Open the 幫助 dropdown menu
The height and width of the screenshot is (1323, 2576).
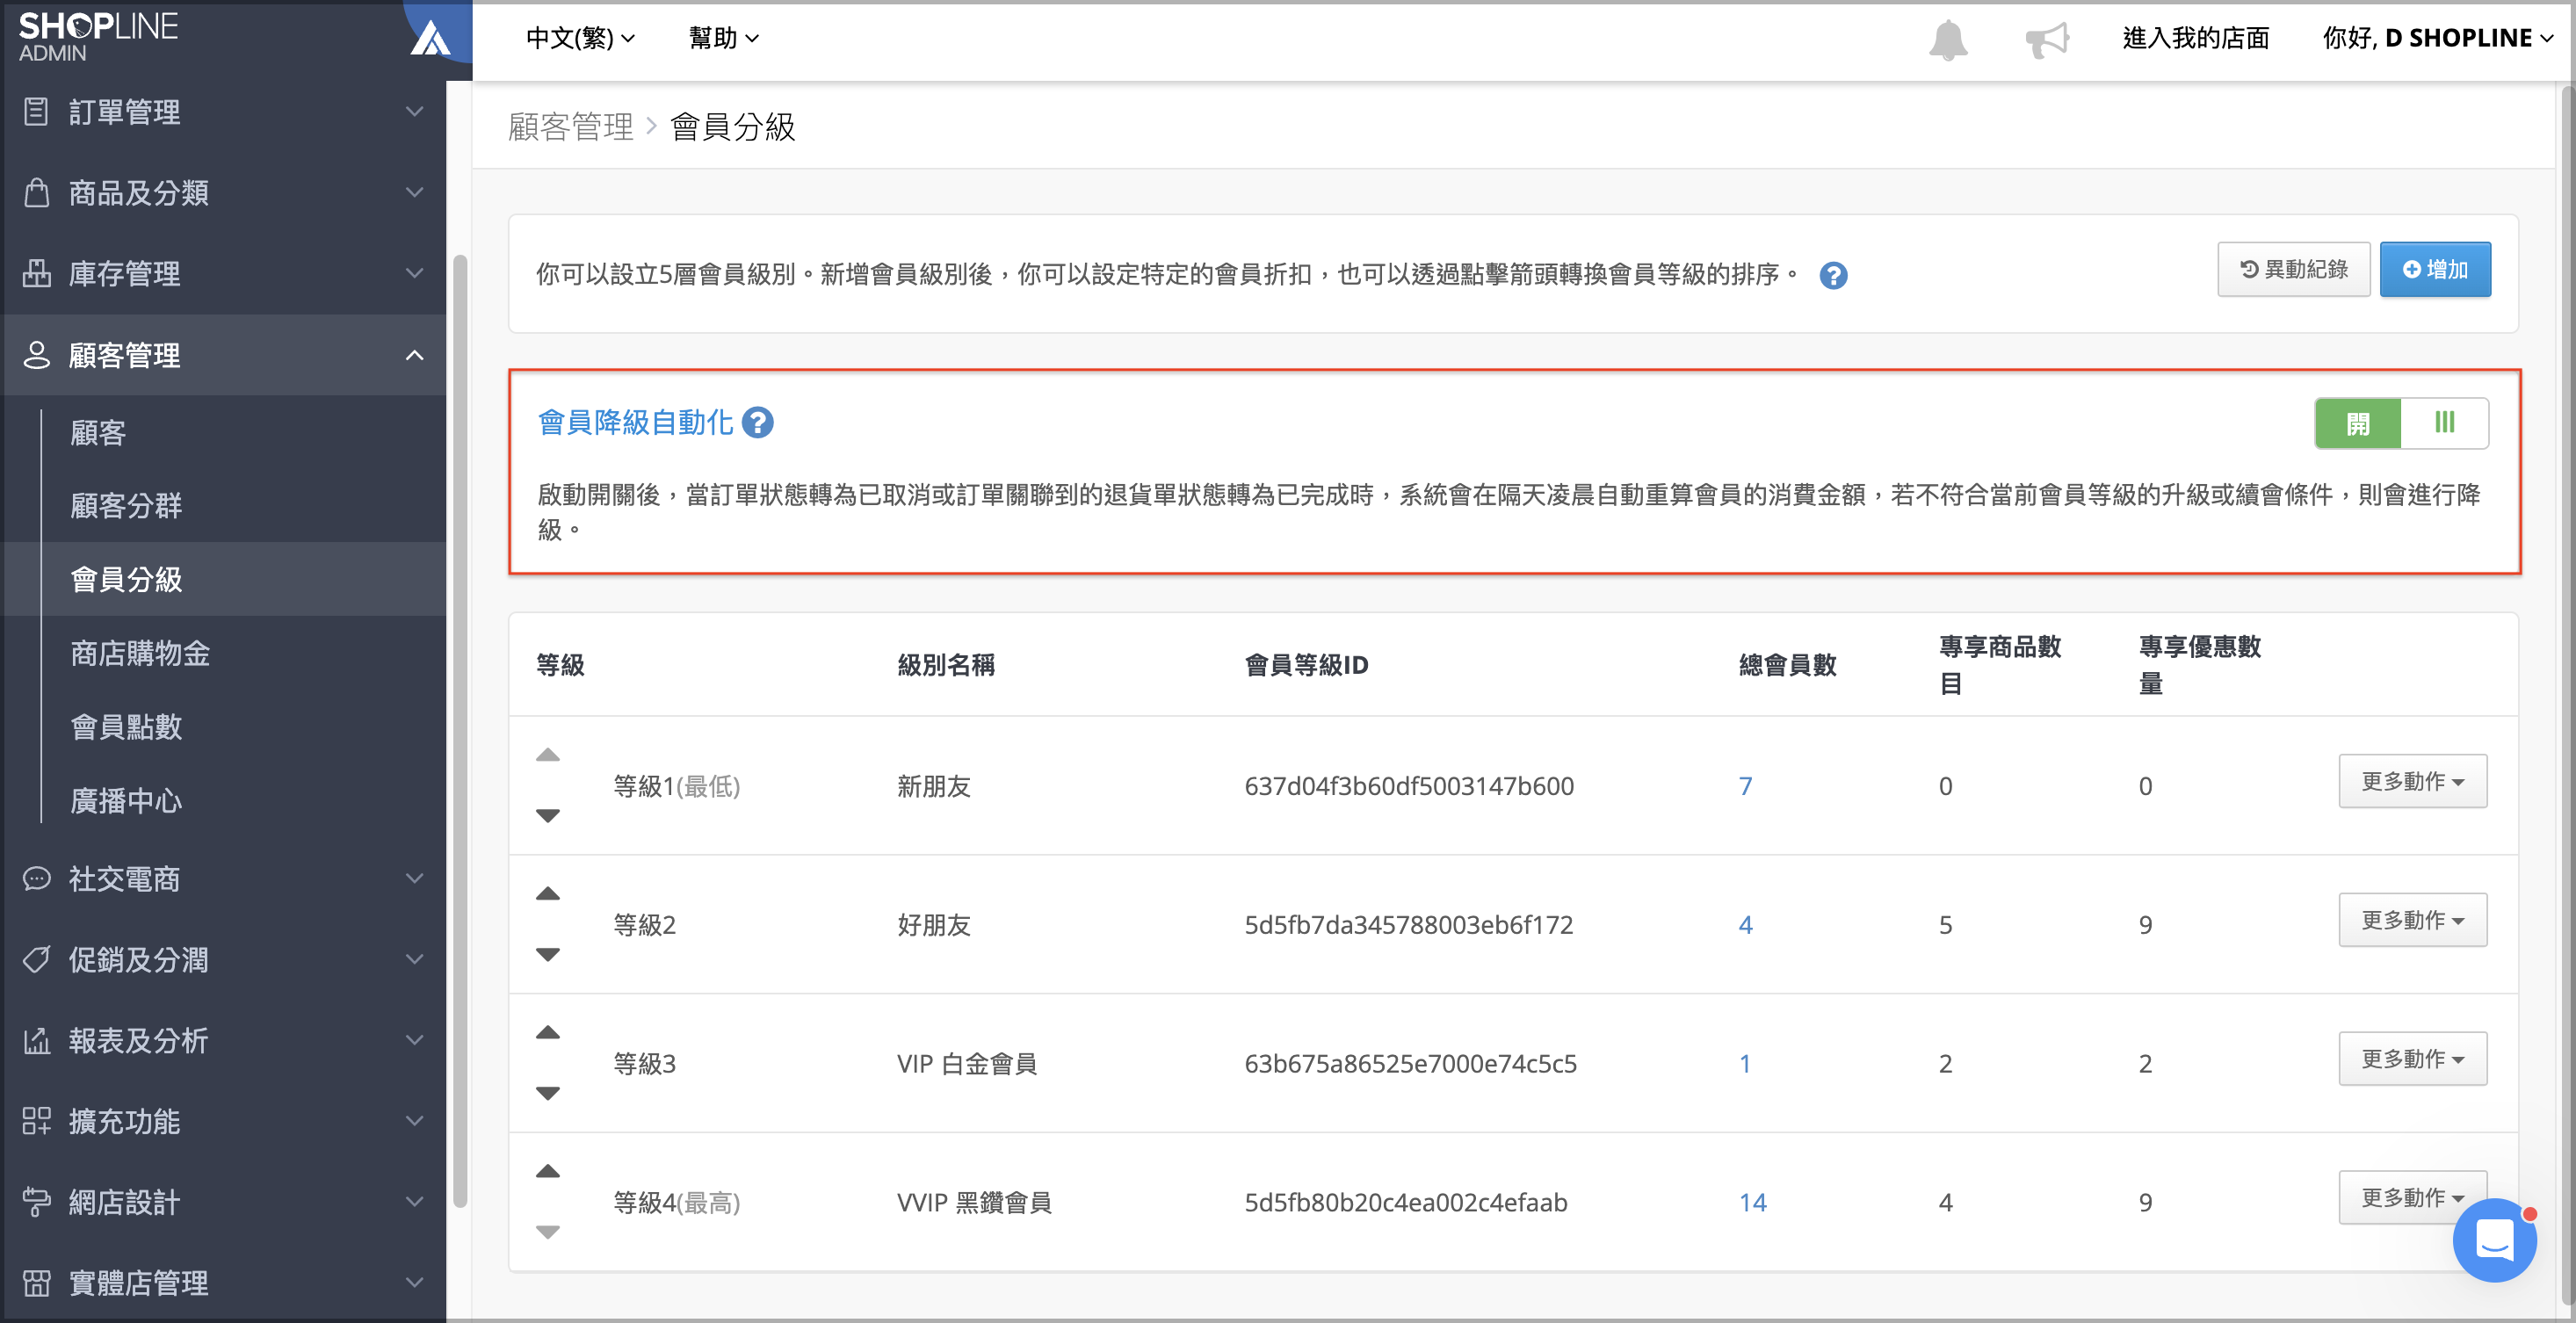click(x=723, y=38)
